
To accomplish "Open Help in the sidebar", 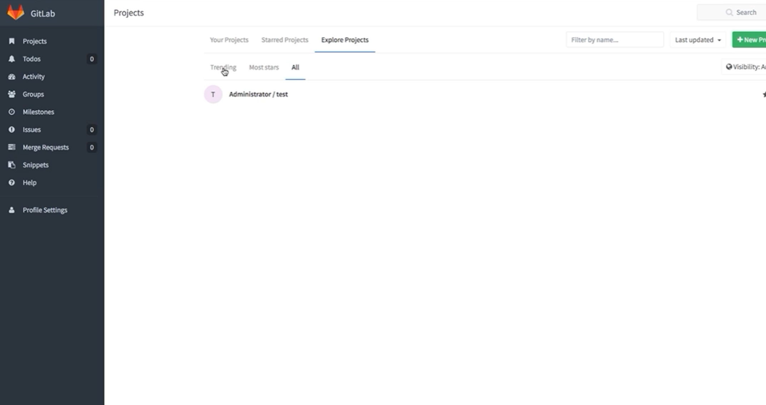I will (x=52, y=182).
